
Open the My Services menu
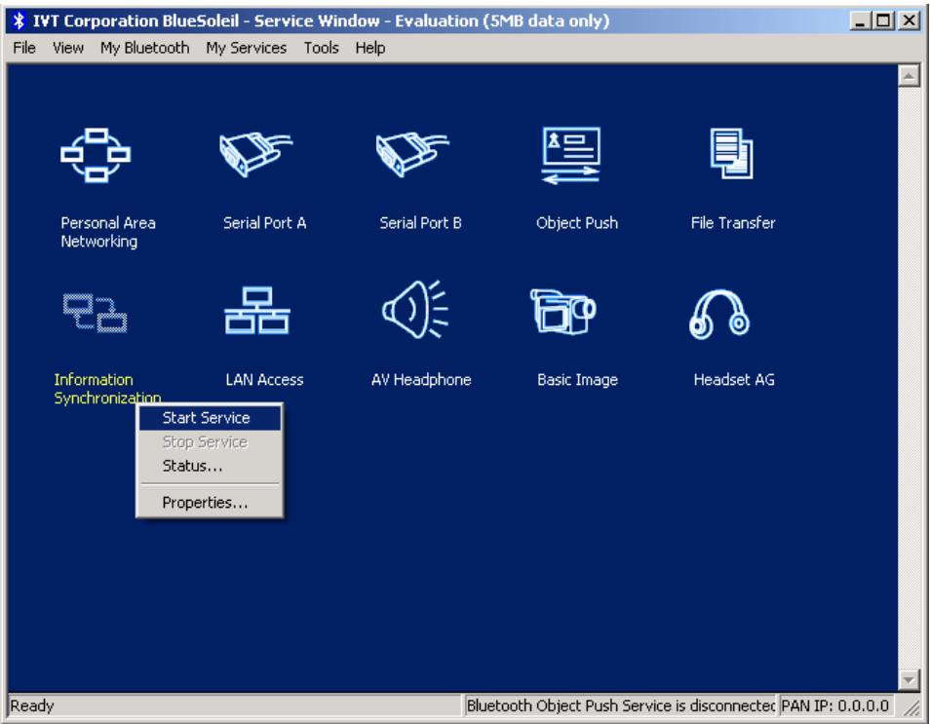[246, 48]
